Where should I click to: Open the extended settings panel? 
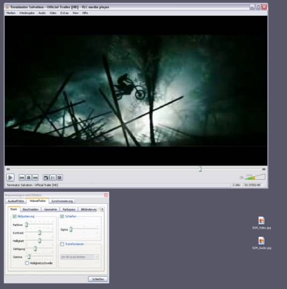click(59, 177)
